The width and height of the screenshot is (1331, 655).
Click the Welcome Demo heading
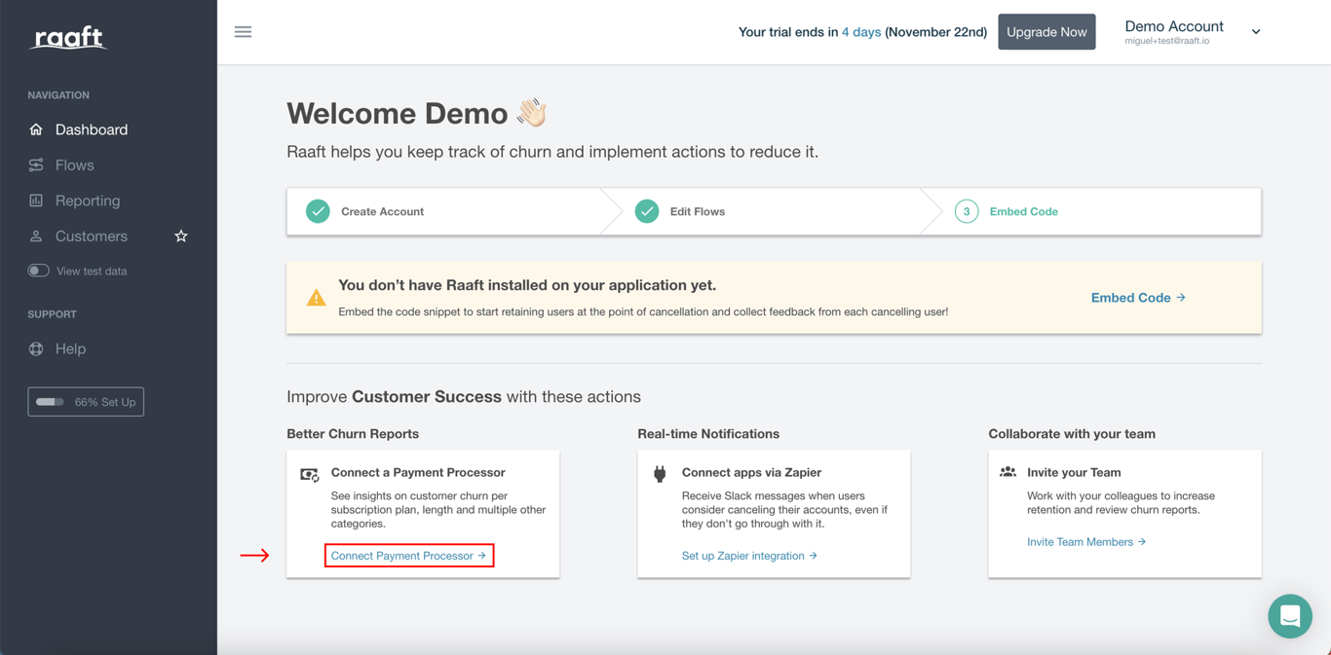point(398,114)
